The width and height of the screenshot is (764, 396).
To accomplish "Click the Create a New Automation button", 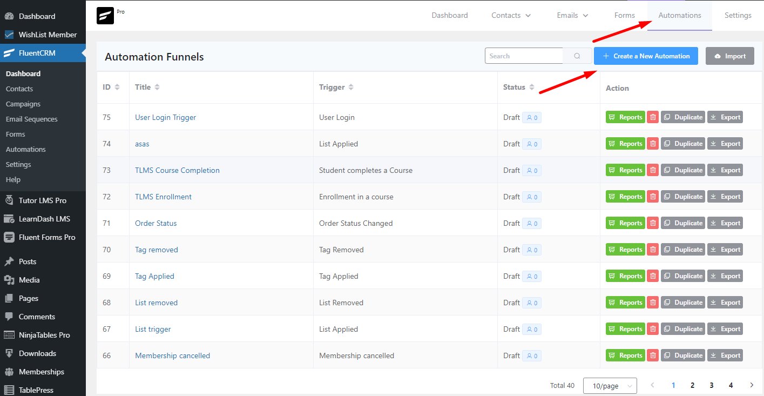I will coord(646,56).
